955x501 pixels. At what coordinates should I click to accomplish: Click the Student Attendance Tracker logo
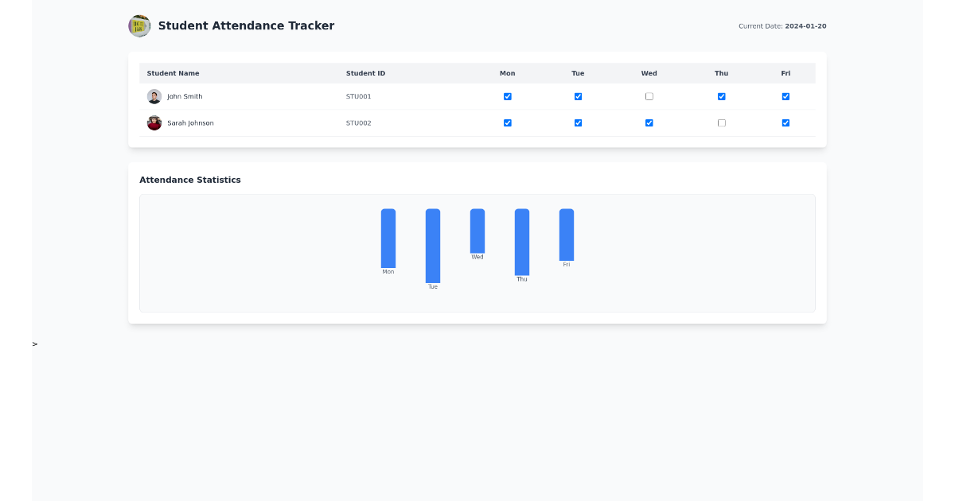(x=139, y=25)
